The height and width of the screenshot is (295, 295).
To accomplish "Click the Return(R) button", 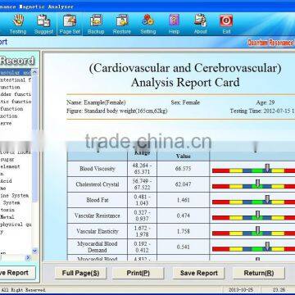I will click(259, 273).
